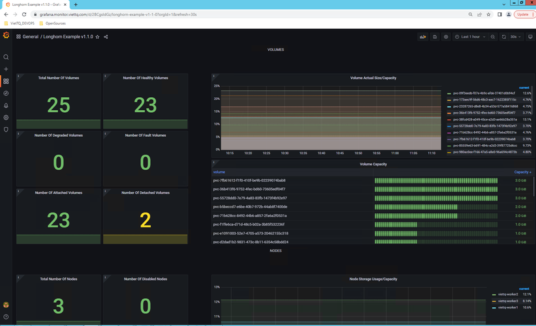Open the VietTQ_DEVOPS bookmark folder
Image resolution: width=536 pixels, height=326 pixels.
21,23
